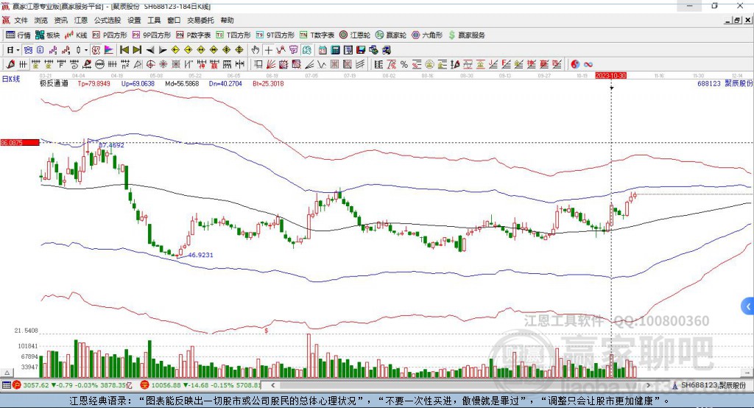Screen dimensions: 754x408
Task: Select the zigzag wave line tool
Action: 321,65
